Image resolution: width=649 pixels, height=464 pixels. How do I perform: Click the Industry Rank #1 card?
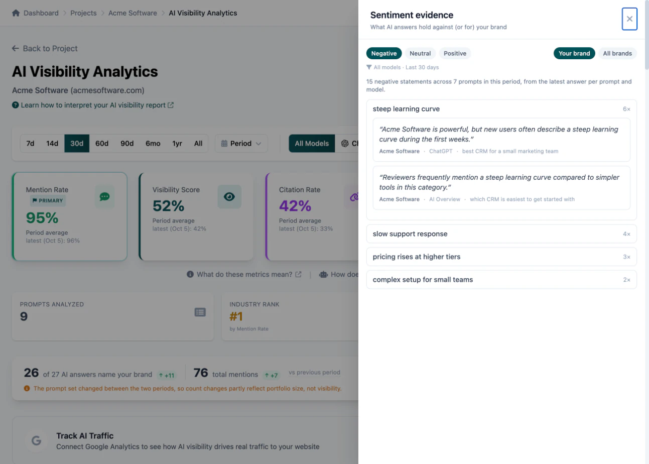[x=290, y=316]
